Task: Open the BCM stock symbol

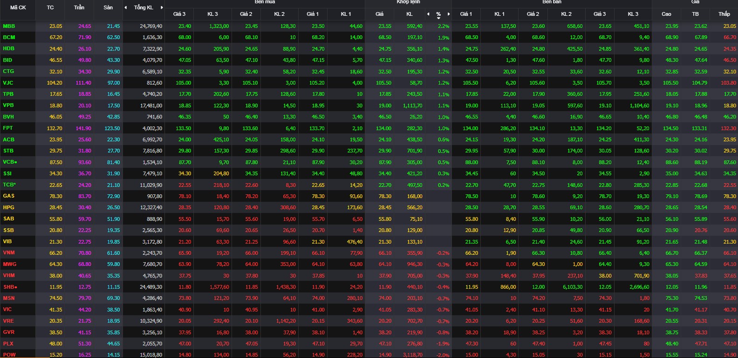Action: point(9,37)
